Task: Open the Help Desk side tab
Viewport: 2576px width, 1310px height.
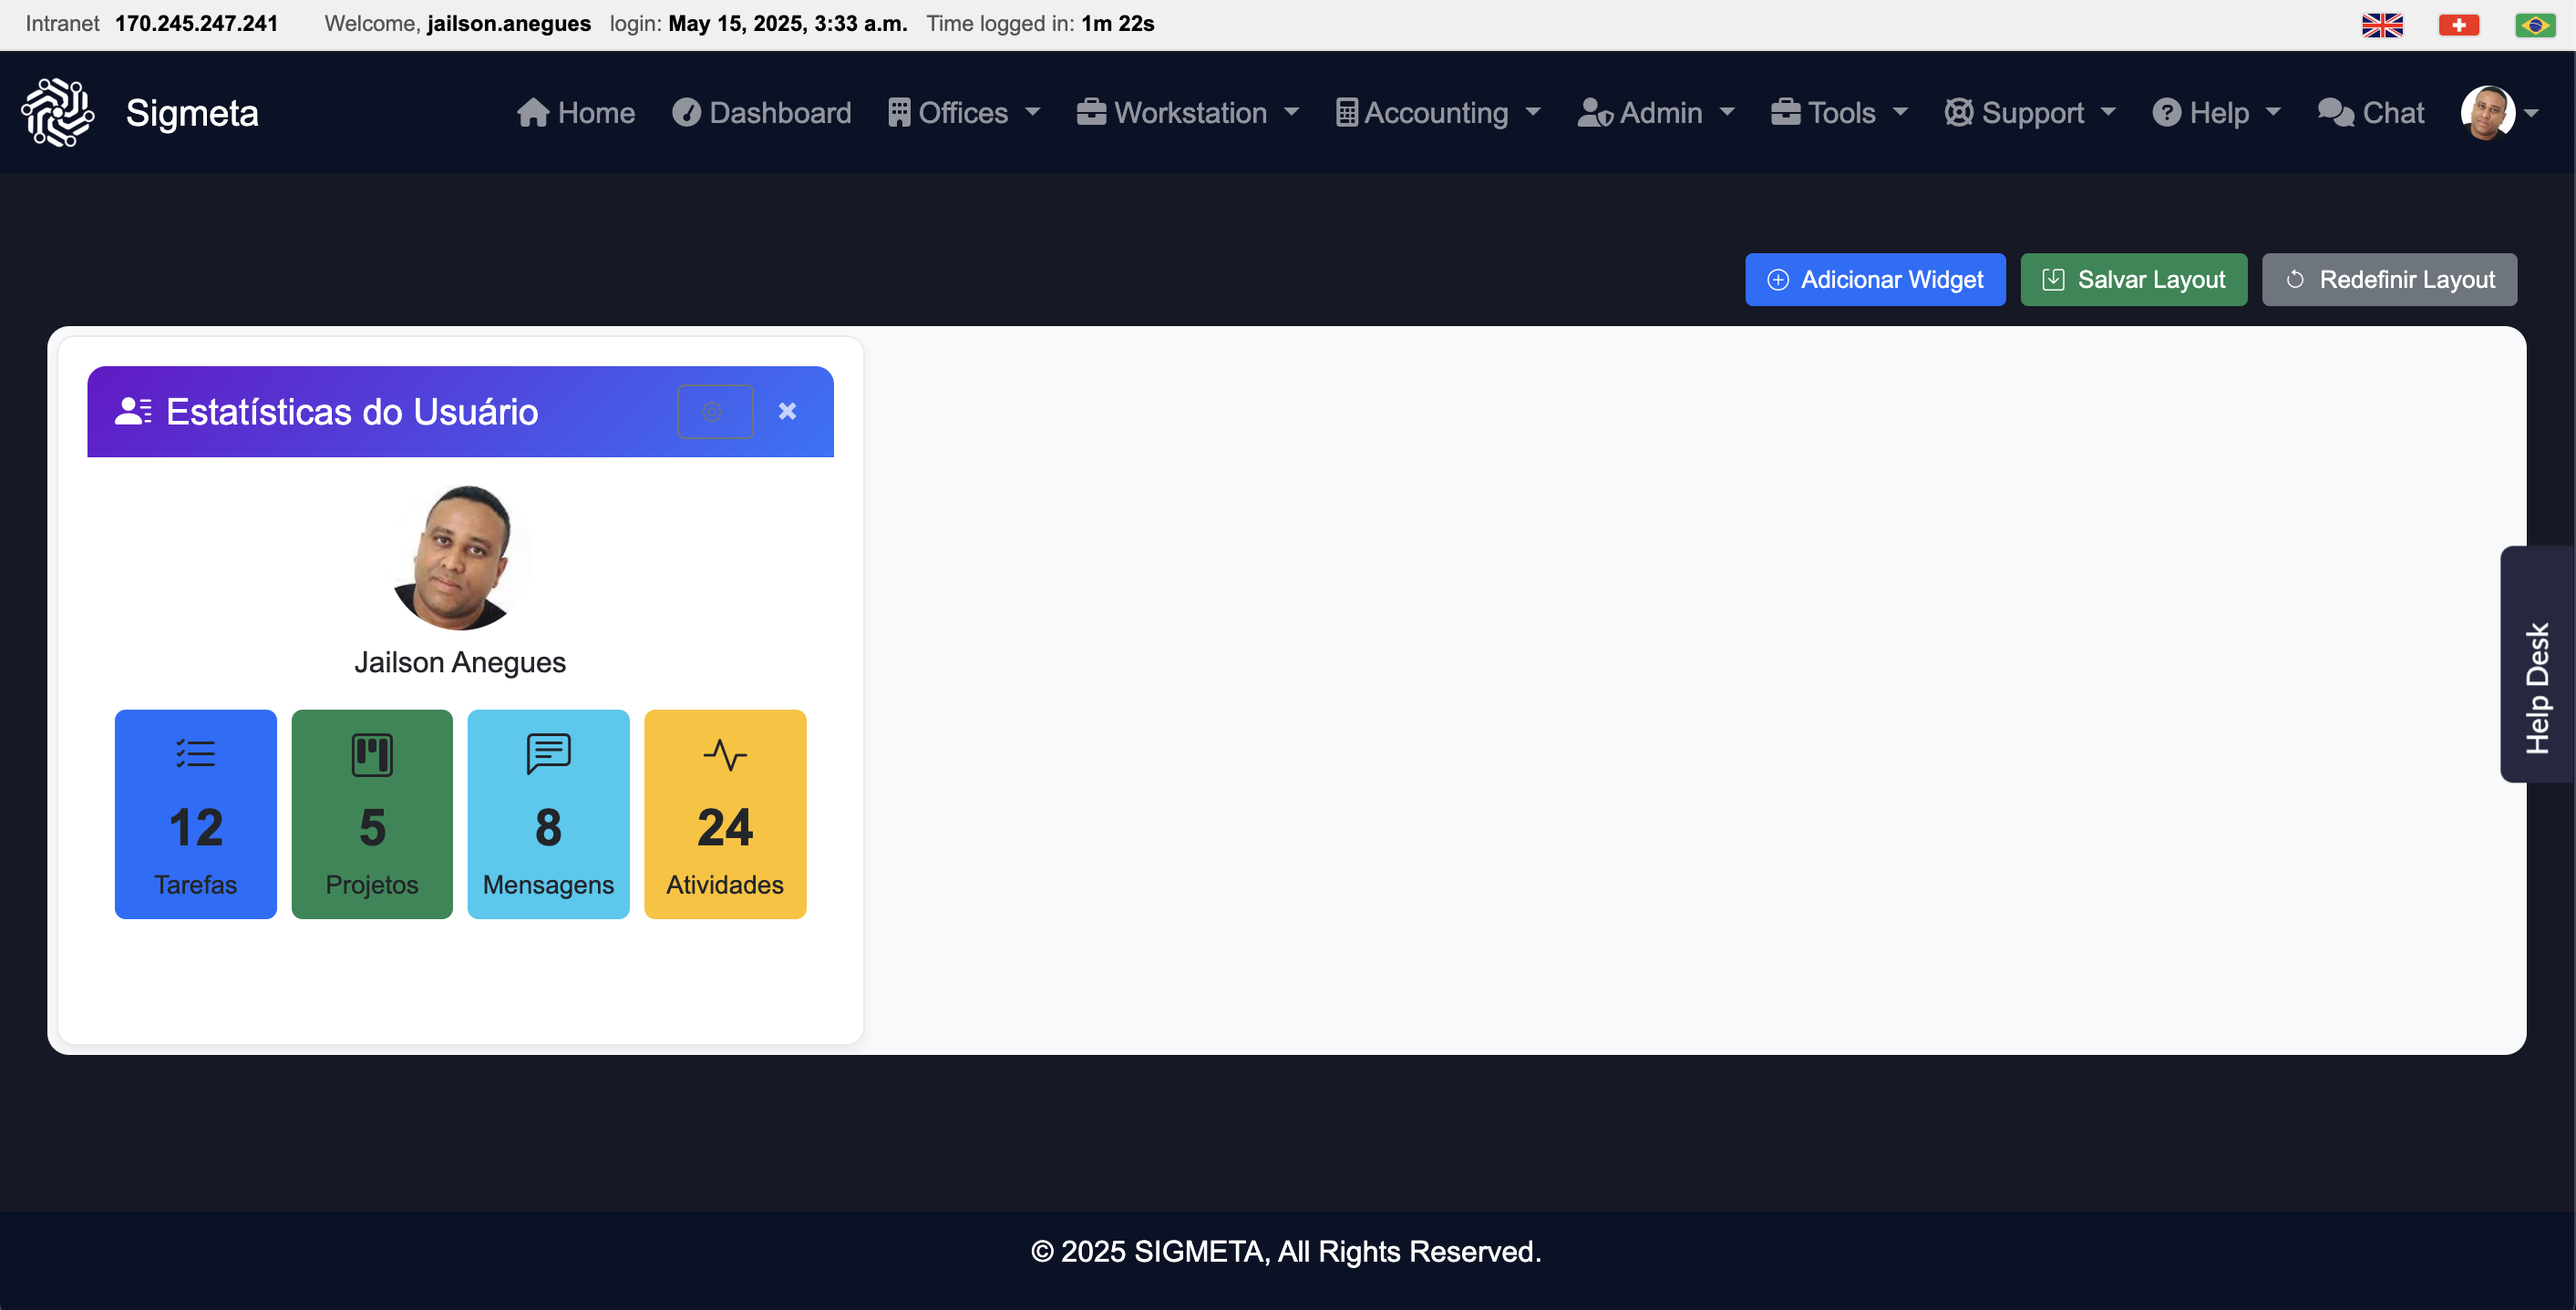Action: pyautogui.click(x=2536, y=664)
